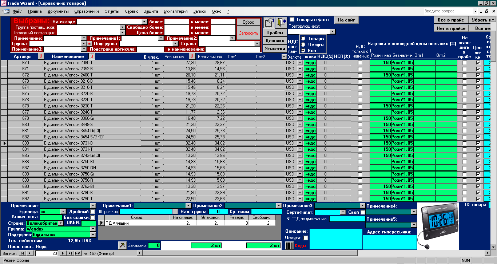Click the small button beside Штрих-код field

tap(175, 212)
